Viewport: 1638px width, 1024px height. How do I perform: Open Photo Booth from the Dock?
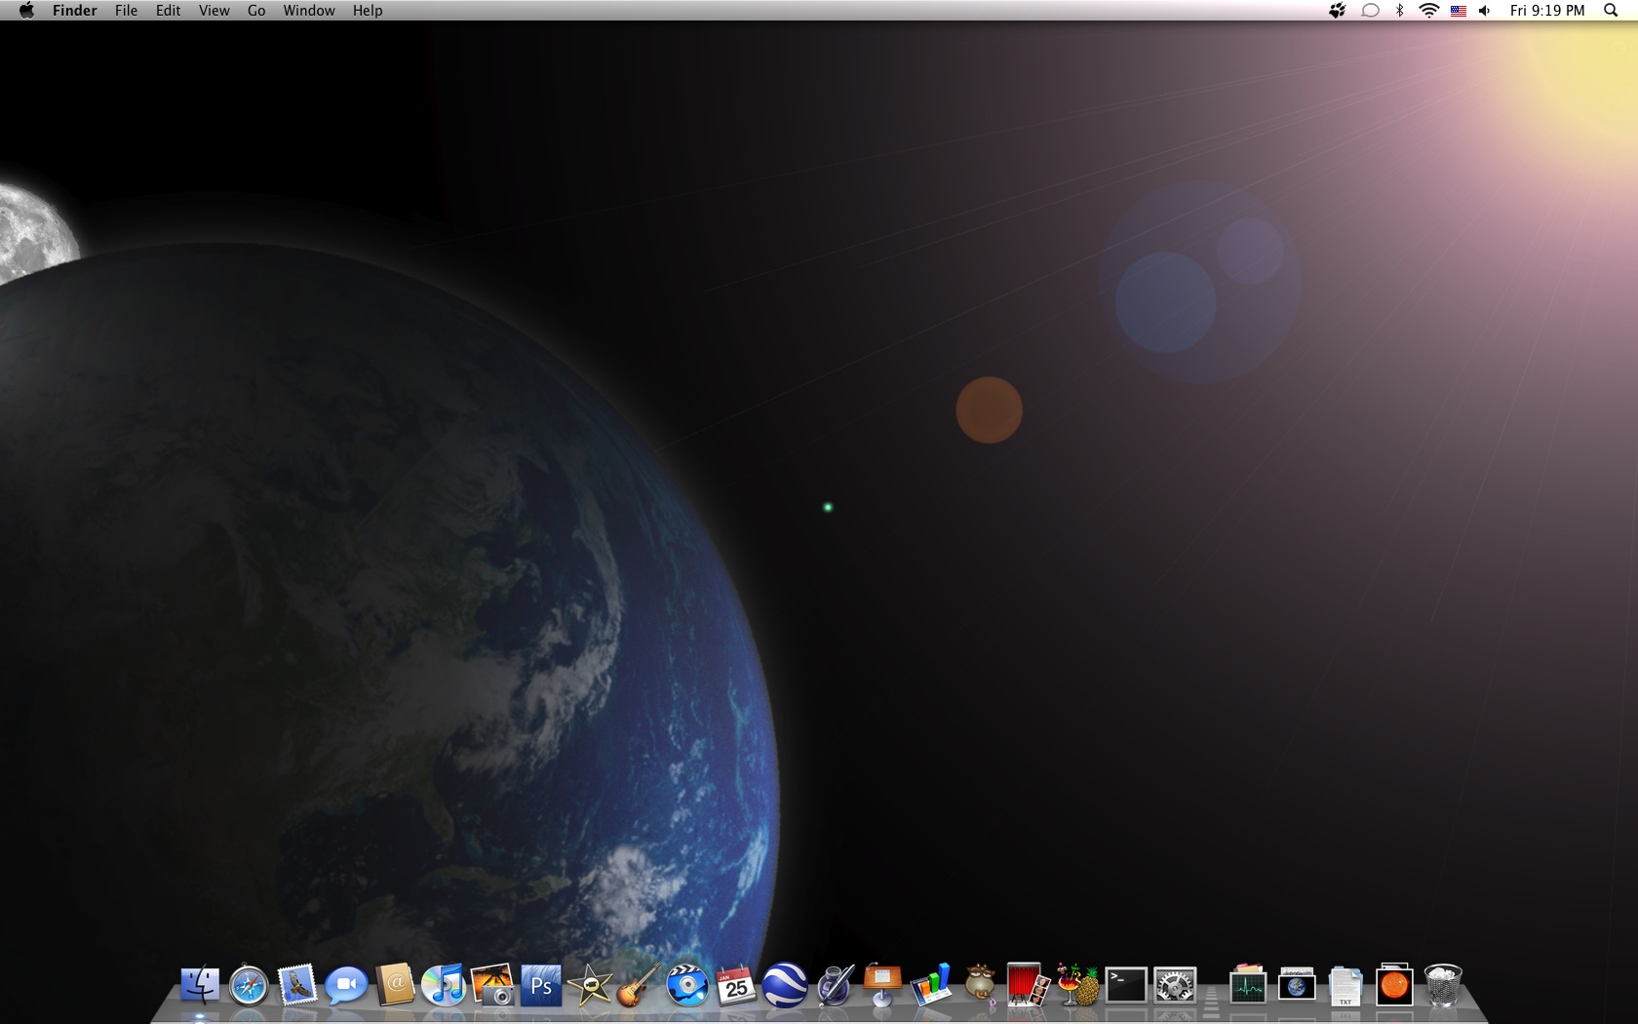tap(1029, 985)
